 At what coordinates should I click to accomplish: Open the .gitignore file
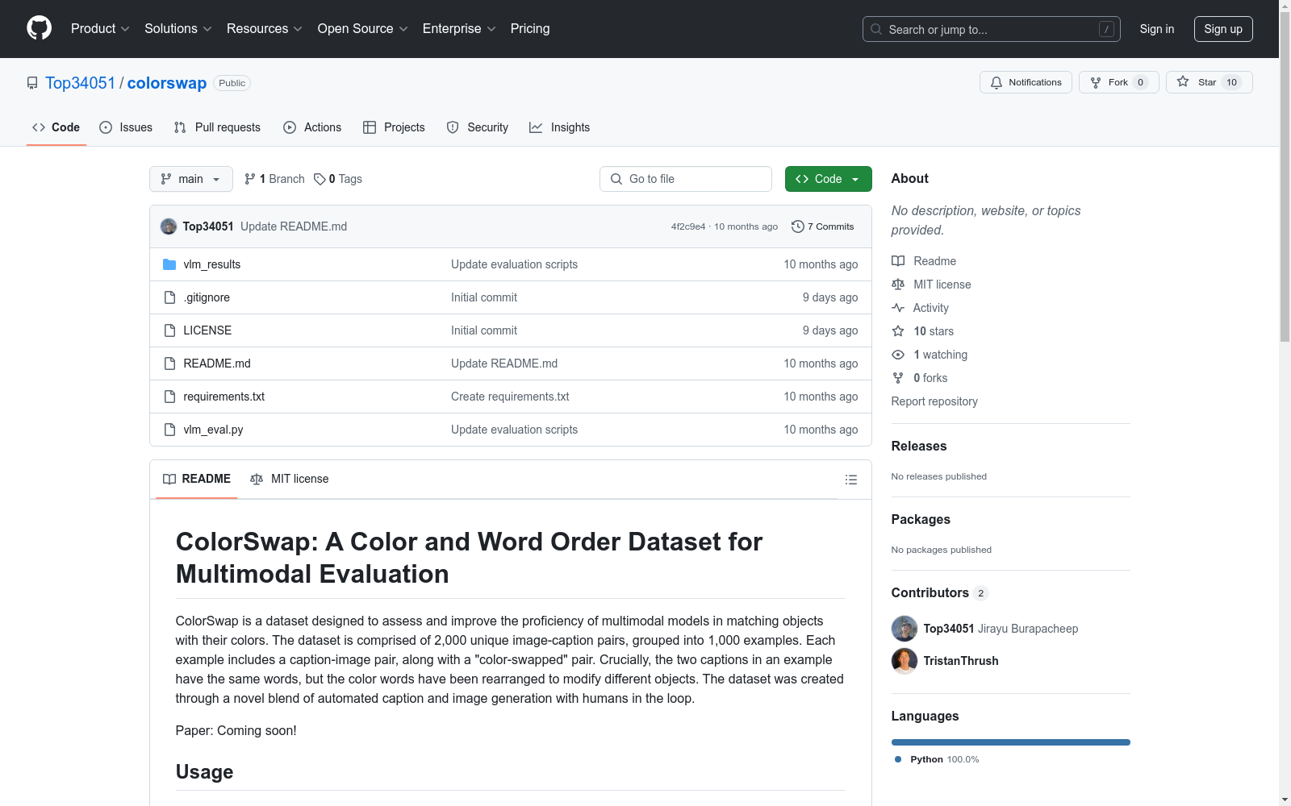coord(207,297)
